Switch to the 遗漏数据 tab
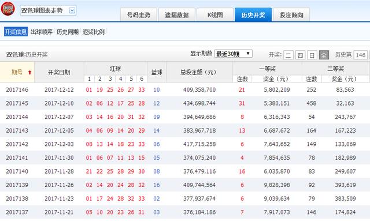 (x=177, y=15)
